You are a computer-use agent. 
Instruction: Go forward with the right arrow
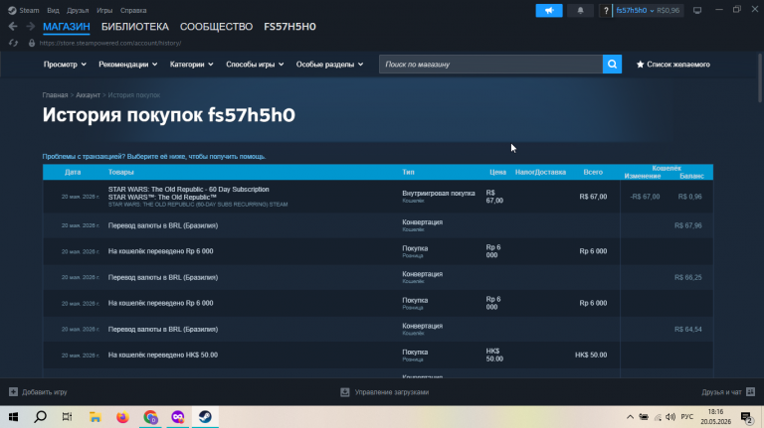pos(30,26)
